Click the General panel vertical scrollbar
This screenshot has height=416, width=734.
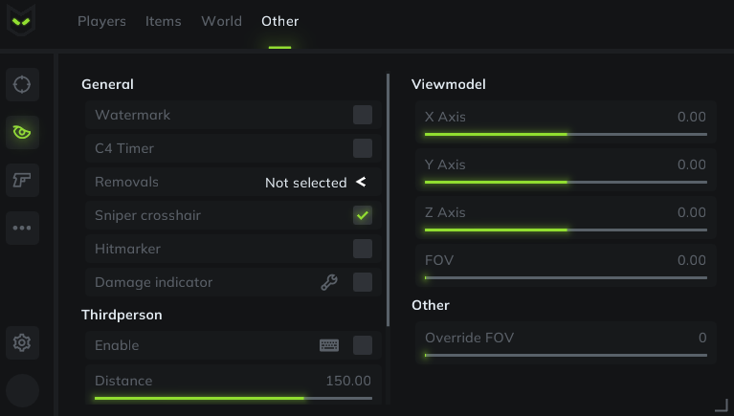(x=389, y=201)
